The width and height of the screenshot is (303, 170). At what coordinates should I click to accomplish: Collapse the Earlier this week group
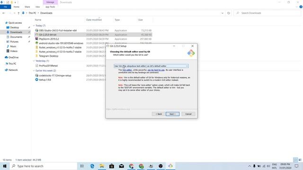tap(34, 70)
